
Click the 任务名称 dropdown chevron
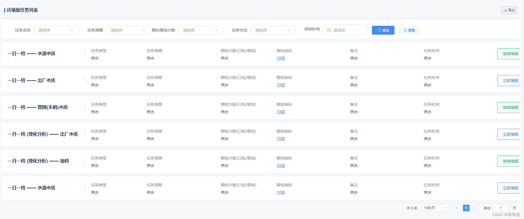[x=72, y=30]
